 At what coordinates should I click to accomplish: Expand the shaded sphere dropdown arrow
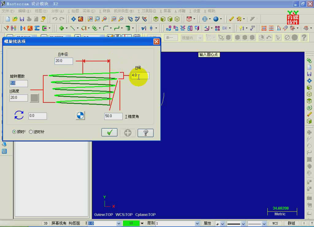tap(221, 19)
